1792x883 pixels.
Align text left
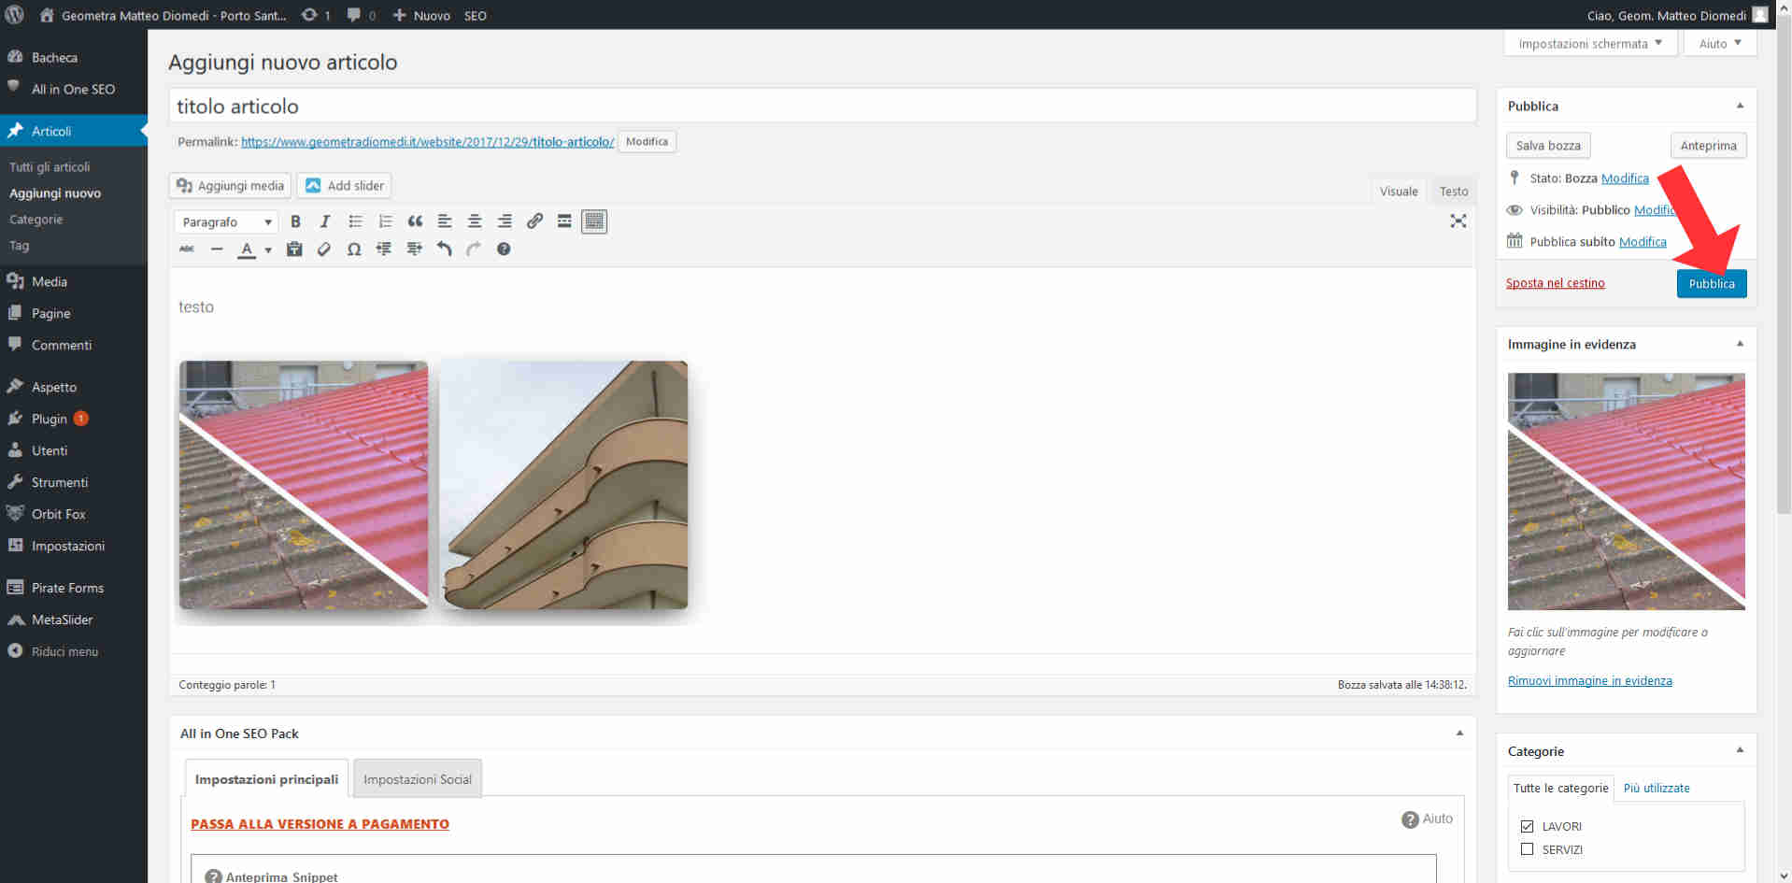pos(445,221)
